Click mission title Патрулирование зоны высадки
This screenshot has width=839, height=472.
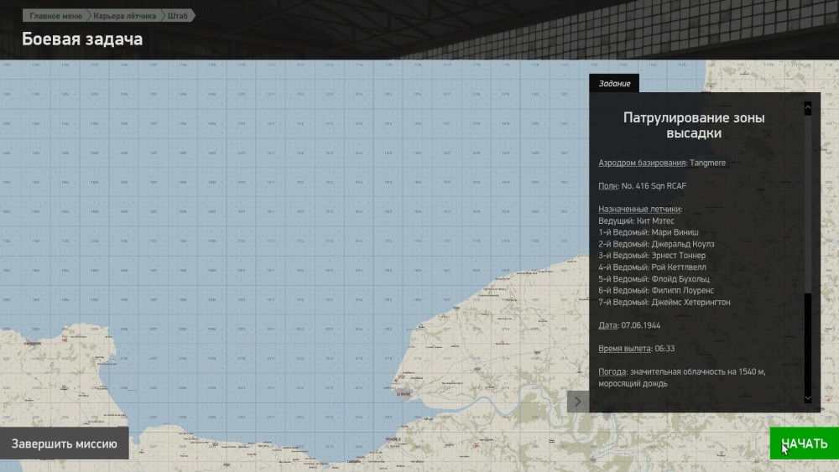[694, 125]
